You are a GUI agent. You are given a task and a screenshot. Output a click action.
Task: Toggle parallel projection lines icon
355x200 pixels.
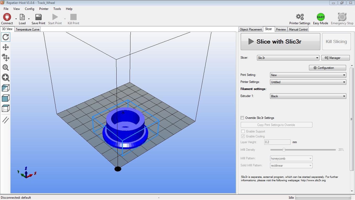coord(5,120)
